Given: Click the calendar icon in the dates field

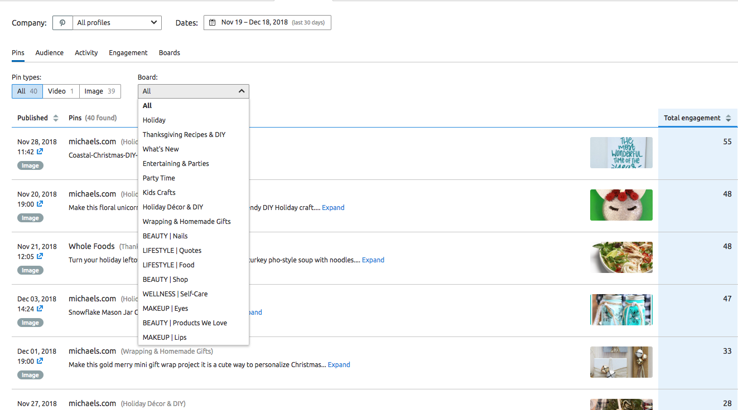Looking at the screenshot, I should [213, 23].
